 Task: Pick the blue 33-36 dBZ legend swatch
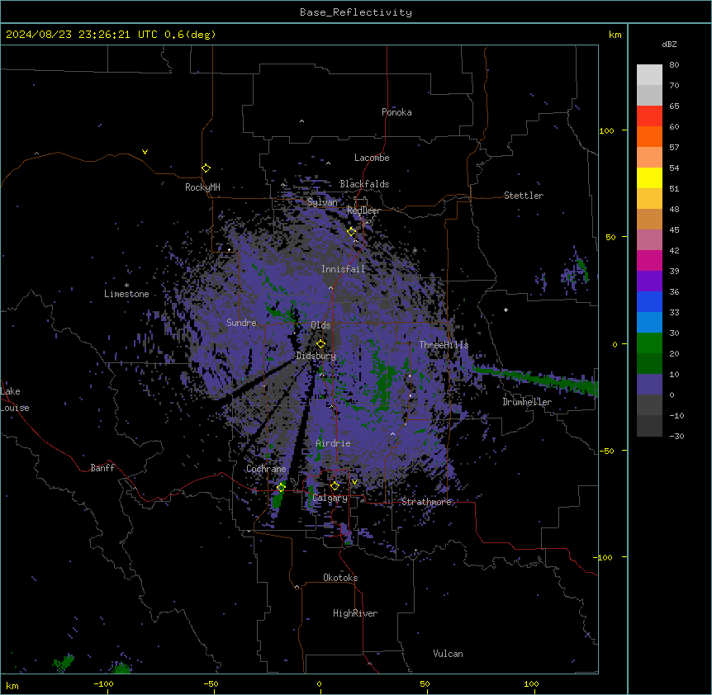(x=649, y=301)
